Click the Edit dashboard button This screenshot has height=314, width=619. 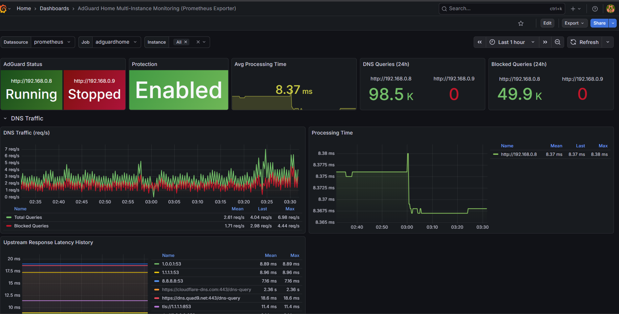pyautogui.click(x=547, y=23)
